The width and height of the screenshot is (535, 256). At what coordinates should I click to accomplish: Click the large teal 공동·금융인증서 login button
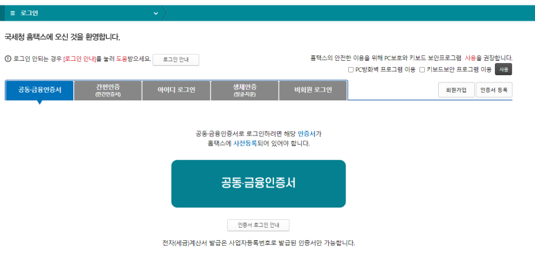[259, 184]
